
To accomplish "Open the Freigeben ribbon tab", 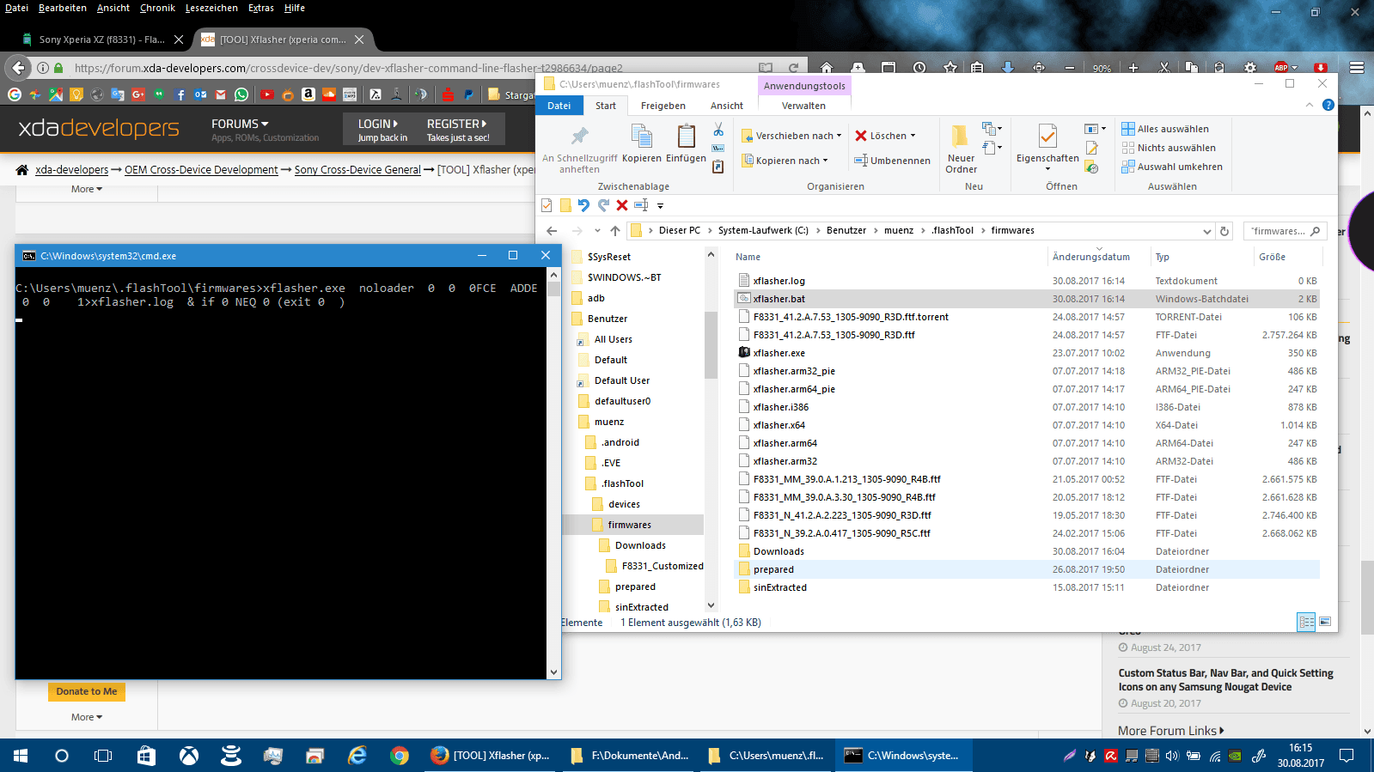I will [663, 106].
